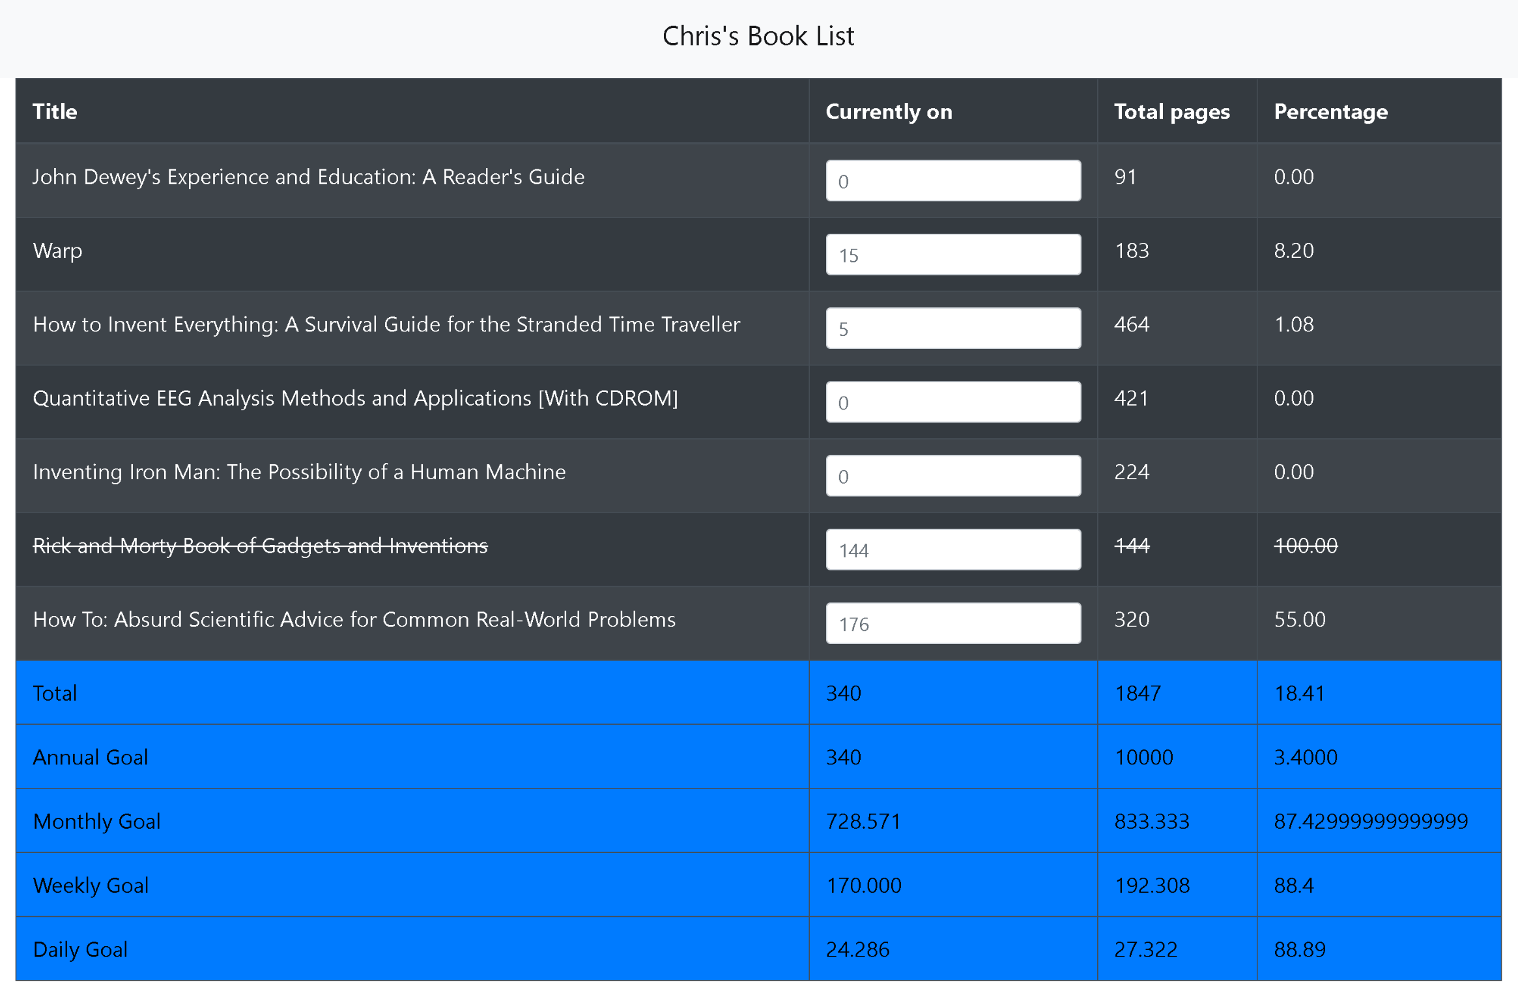
Task: Click the total pages value 464
Action: [1132, 324]
